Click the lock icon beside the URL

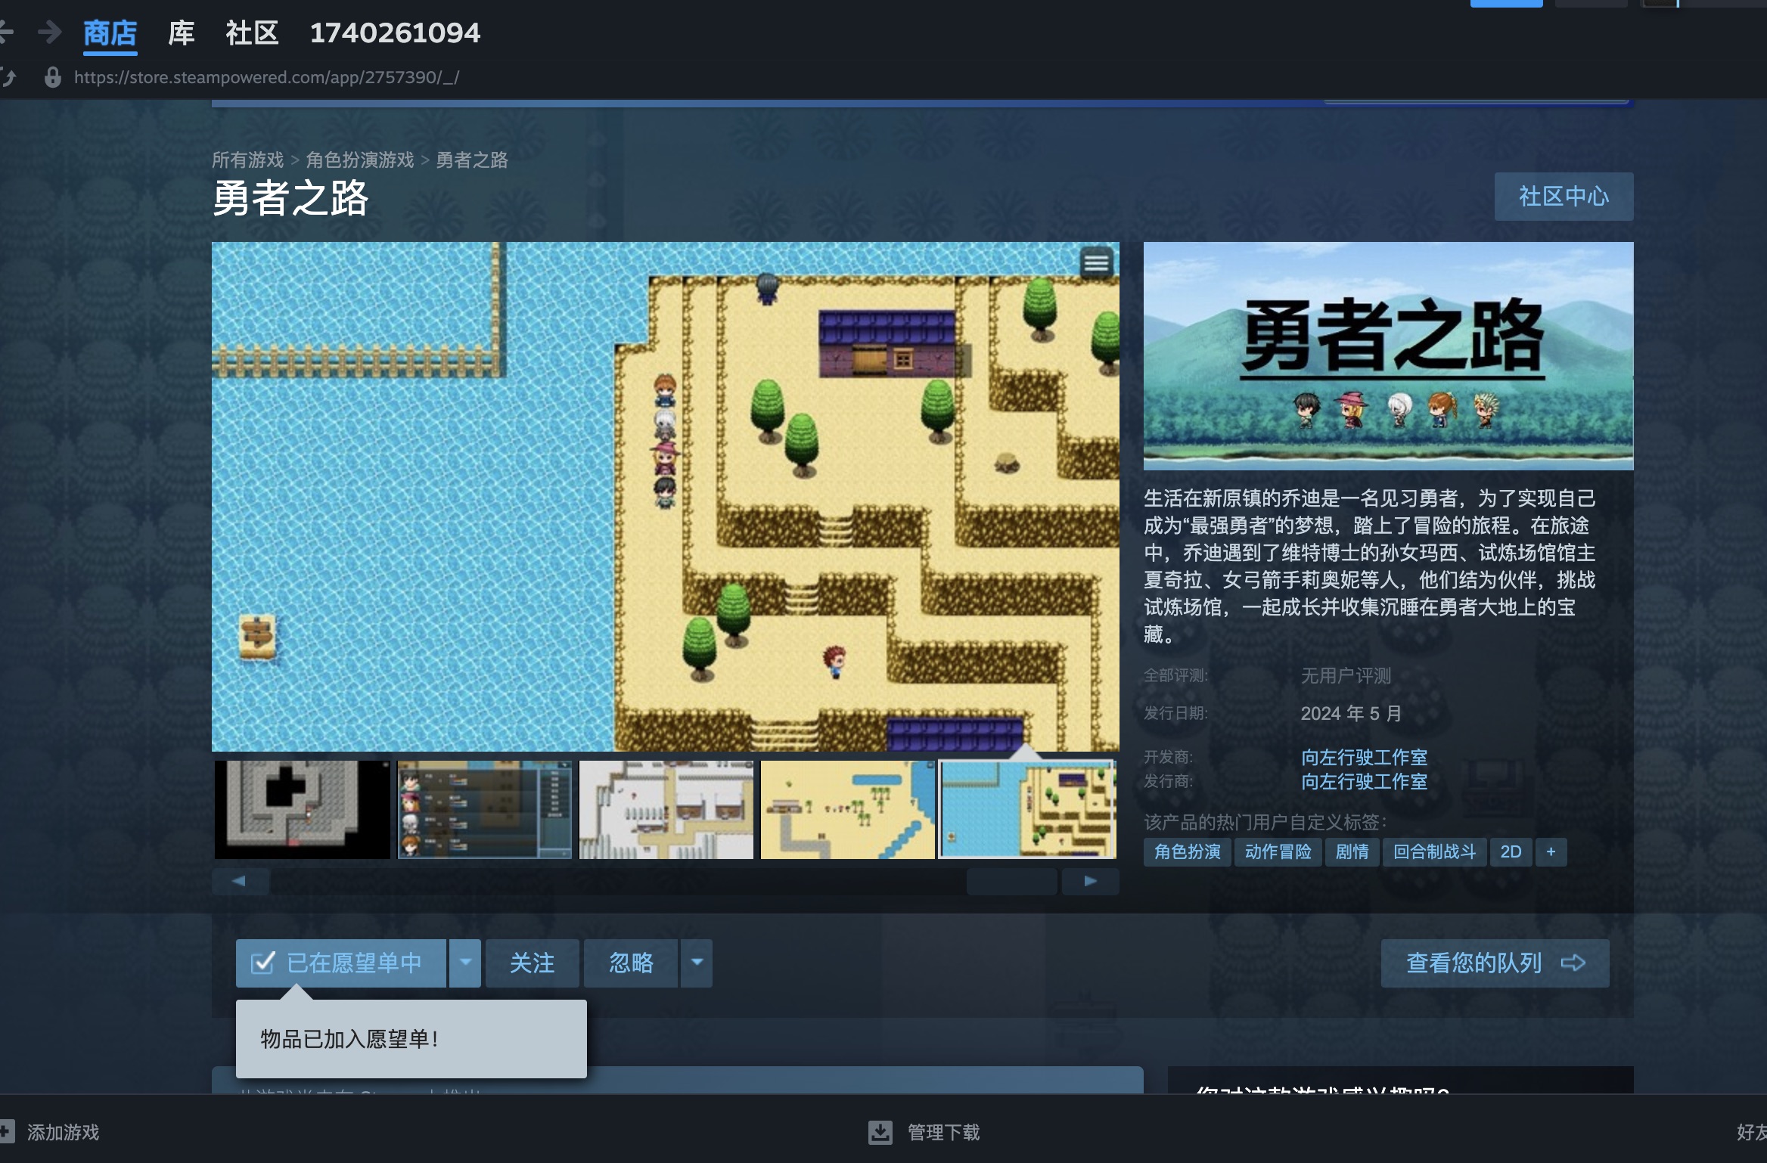click(53, 77)
